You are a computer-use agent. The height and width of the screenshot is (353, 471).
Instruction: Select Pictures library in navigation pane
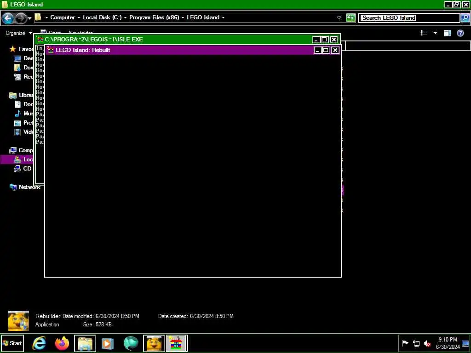[x=24, y=123]
